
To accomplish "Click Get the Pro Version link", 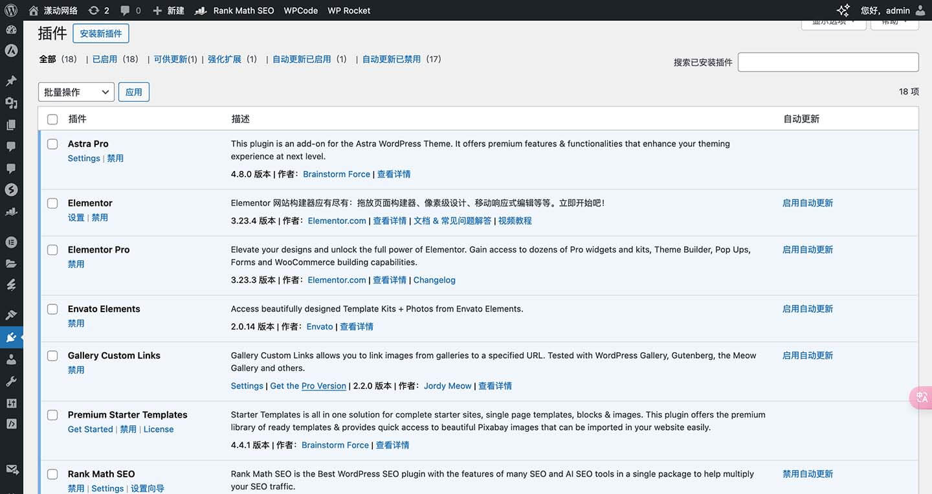I will (x=308, y=386).
